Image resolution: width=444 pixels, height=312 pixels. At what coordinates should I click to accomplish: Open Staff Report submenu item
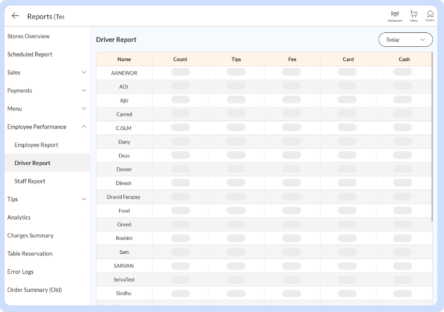(30, 181)
